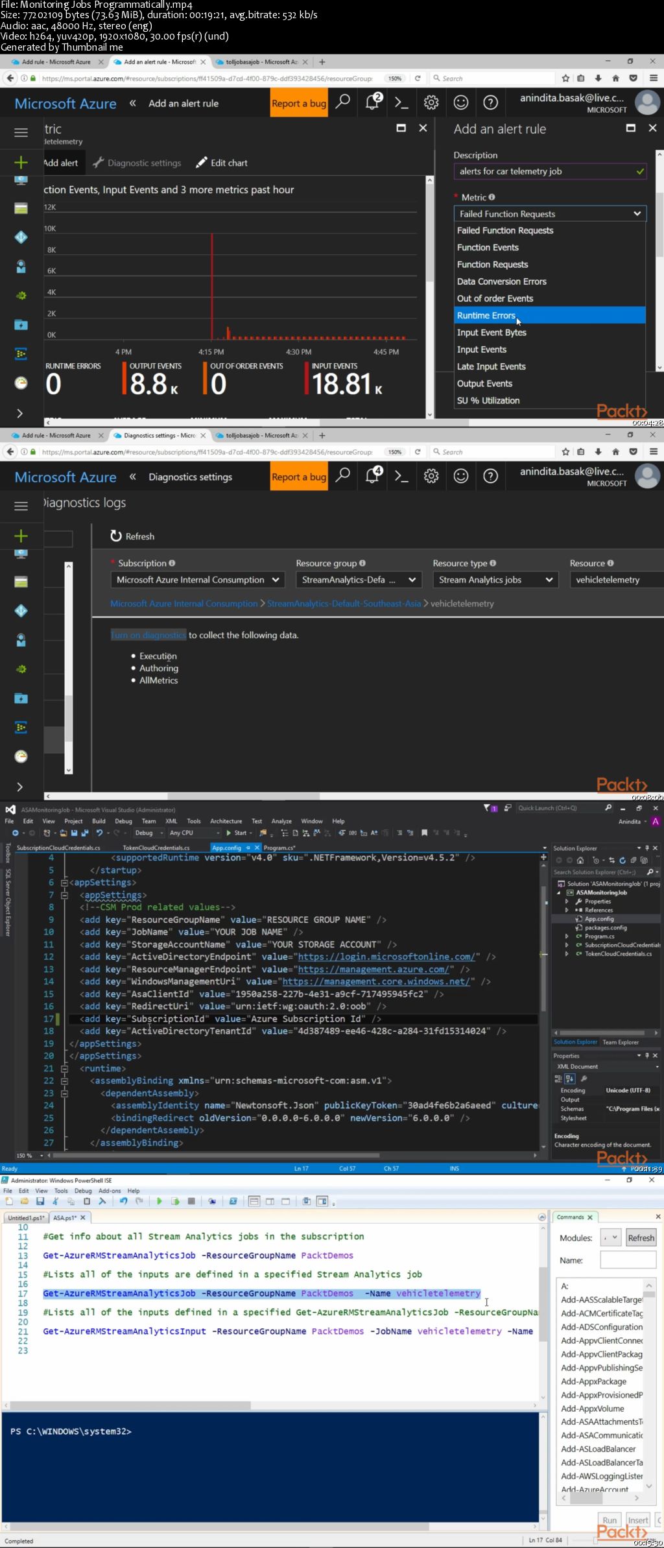Open the Analyze menu in Visual Studio
This screenshot has width=664, height=1548.
click(281, 821)
